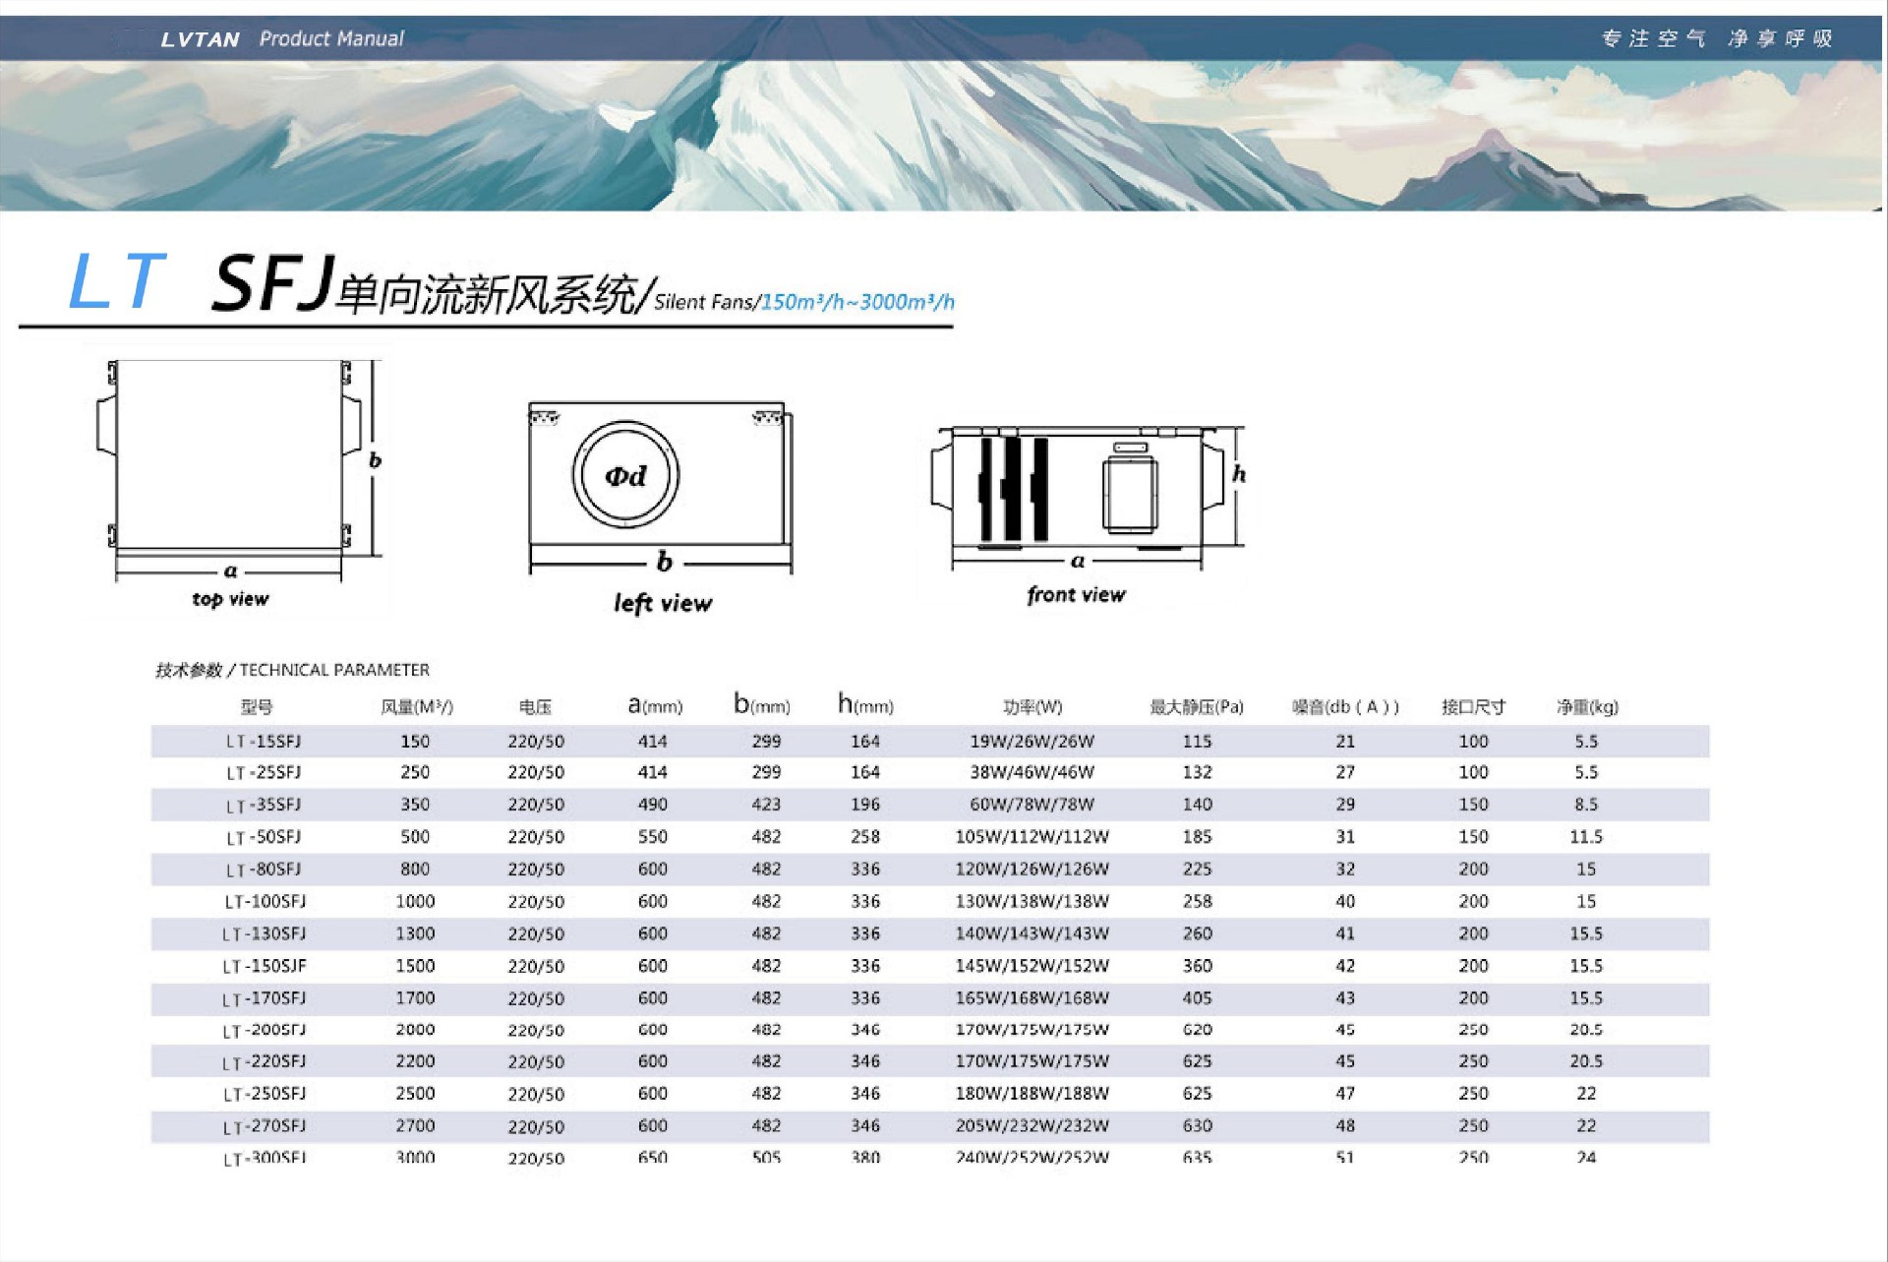1888x1262 pixels.
Task: Click the LVTAN brand text in header
Action: [200, 39]
